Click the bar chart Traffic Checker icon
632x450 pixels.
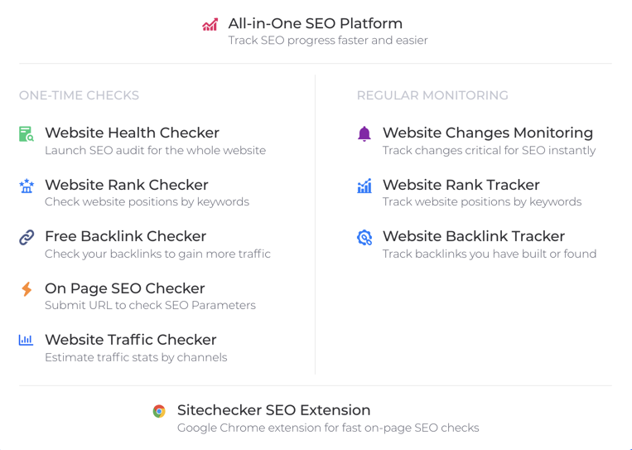27,340
